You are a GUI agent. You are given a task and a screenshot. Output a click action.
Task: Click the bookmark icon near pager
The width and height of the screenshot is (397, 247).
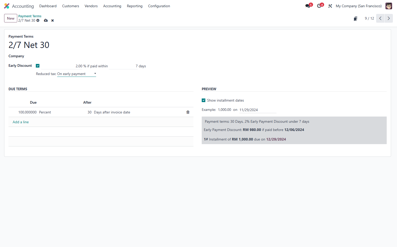click(356, 19)
